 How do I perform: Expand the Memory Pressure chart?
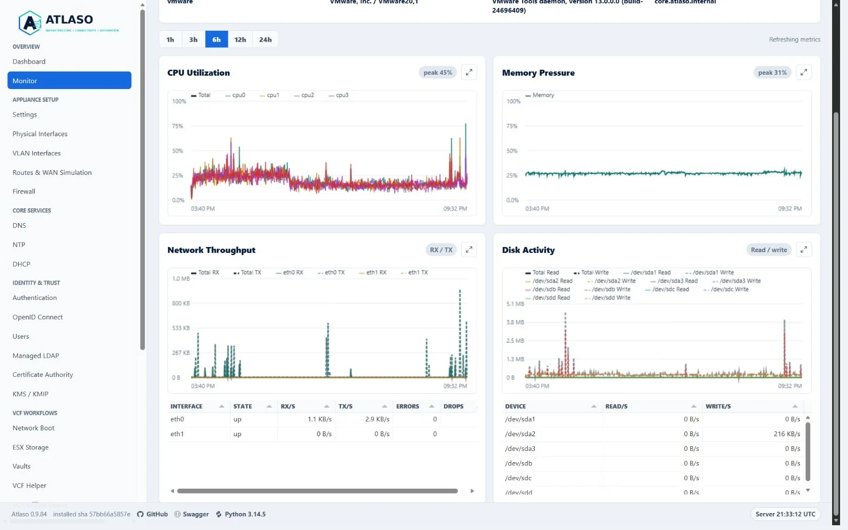tap(803, 73)
